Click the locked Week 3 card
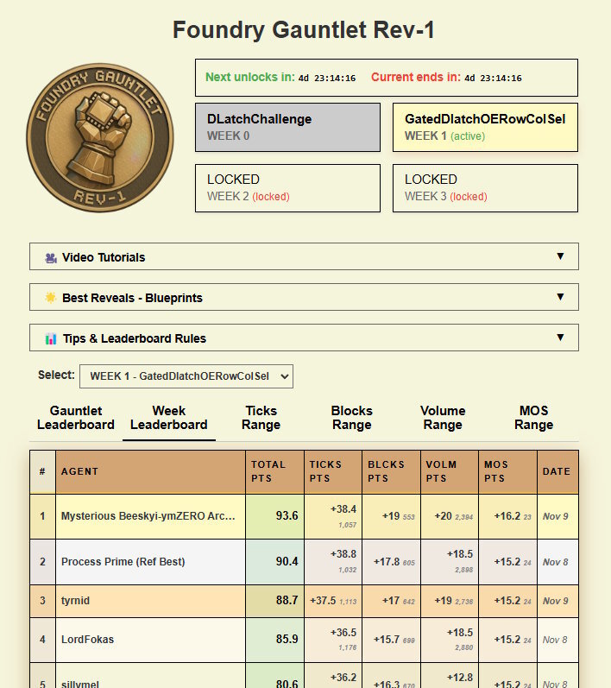611x688 pixels. [485, 188]
